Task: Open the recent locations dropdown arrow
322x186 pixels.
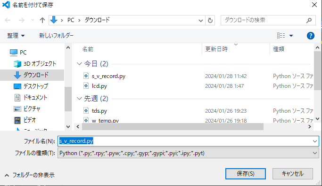Action: [33, 20]
